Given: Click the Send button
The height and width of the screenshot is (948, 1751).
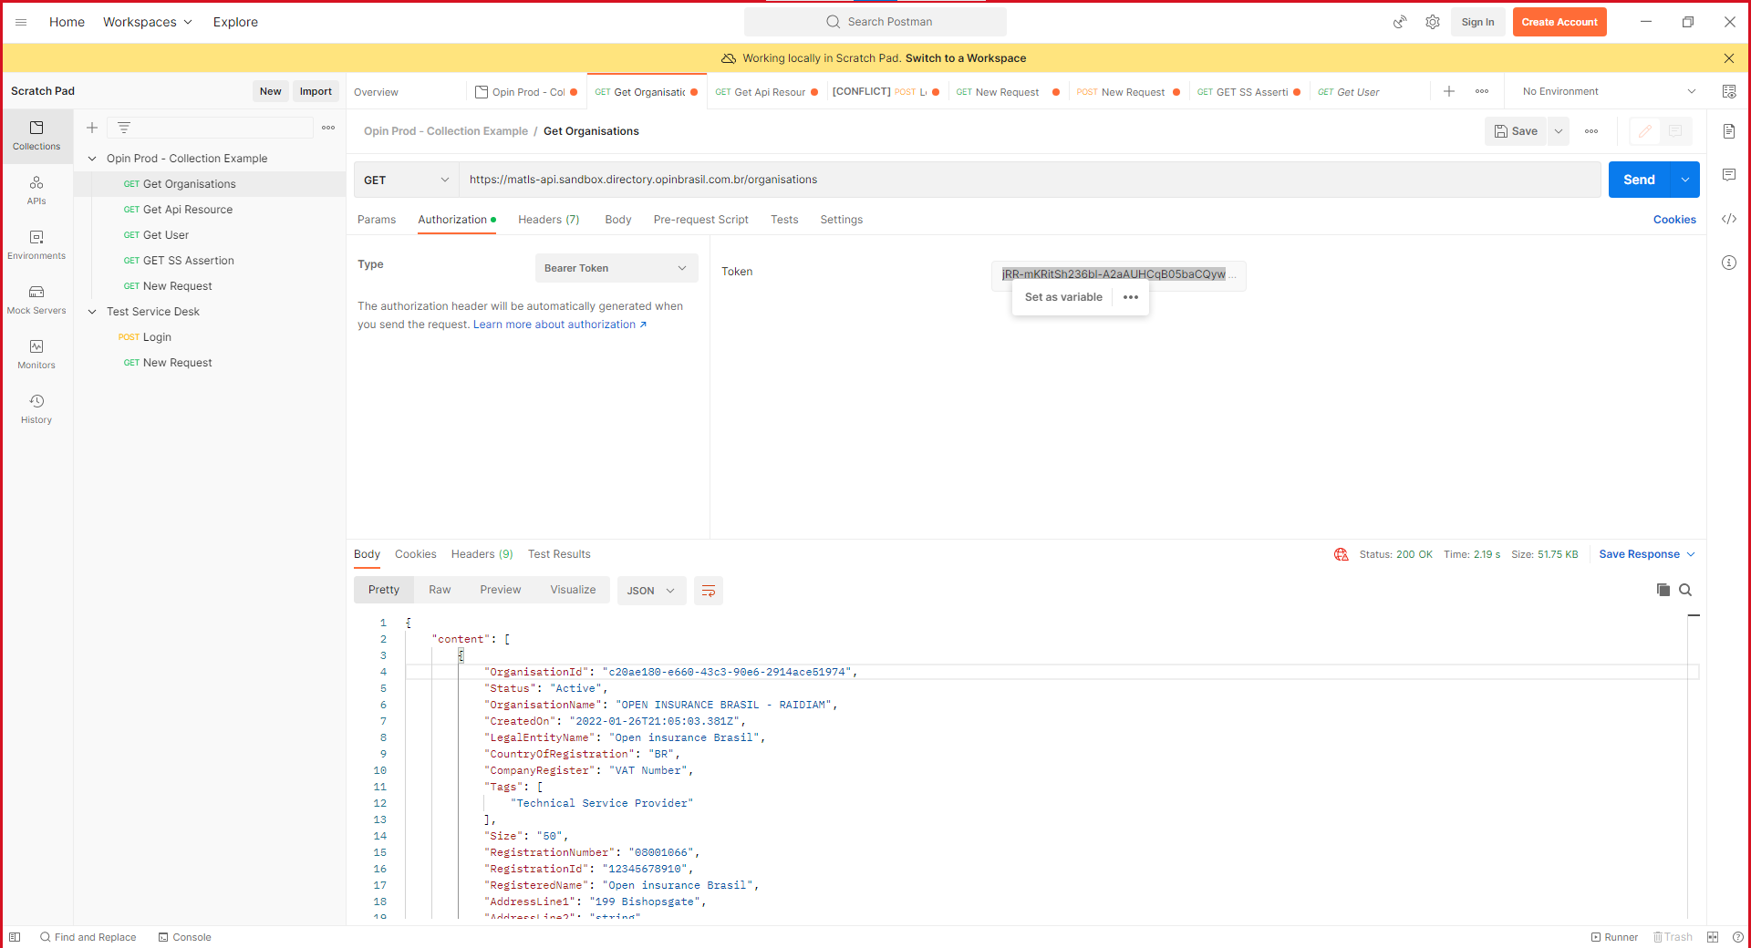Looking at the screenshot, I should (1639, 180).
